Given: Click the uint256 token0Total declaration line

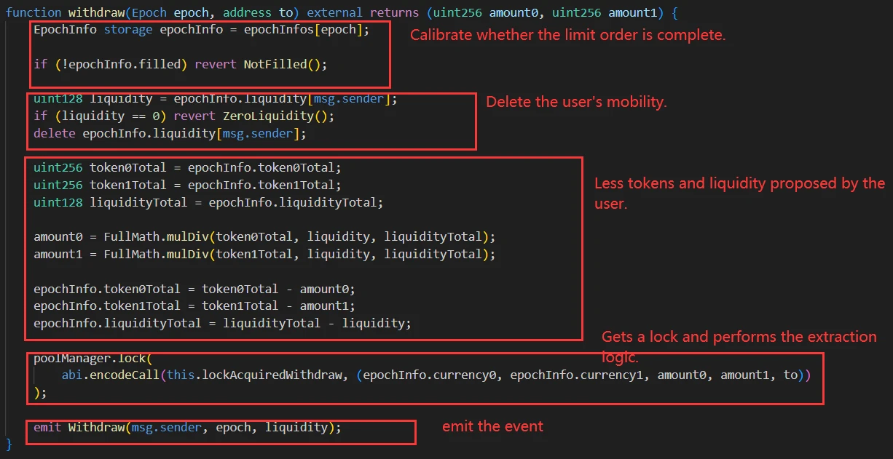Looking at the screenshot, I should 186,167.
